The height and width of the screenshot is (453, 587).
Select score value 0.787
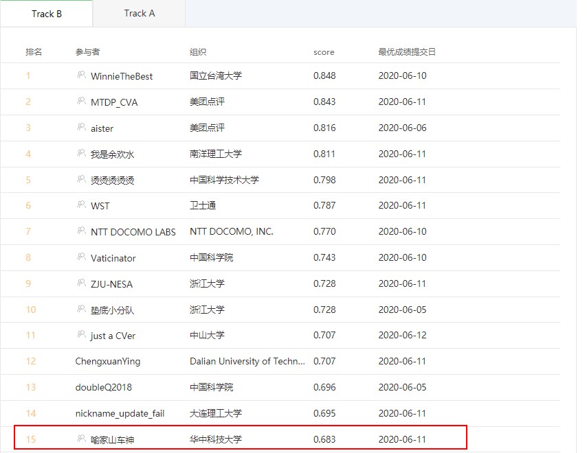[324, 206]
